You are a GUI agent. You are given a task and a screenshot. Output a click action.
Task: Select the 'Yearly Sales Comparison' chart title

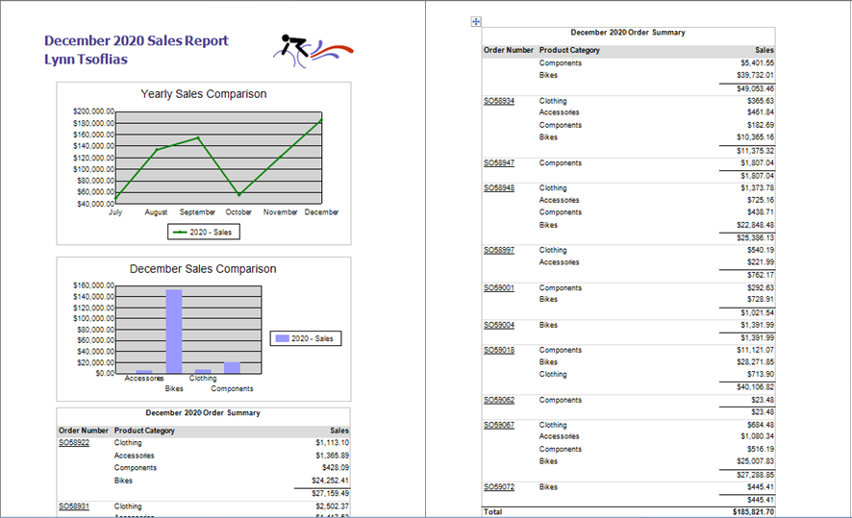(x=204, y=94)
